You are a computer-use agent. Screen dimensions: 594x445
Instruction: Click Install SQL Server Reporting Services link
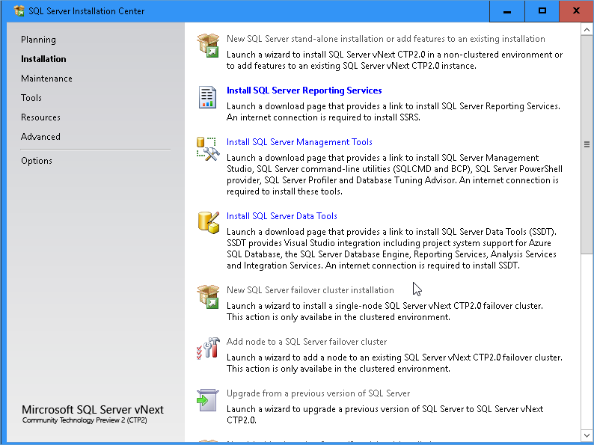click(x=304, y=90)
